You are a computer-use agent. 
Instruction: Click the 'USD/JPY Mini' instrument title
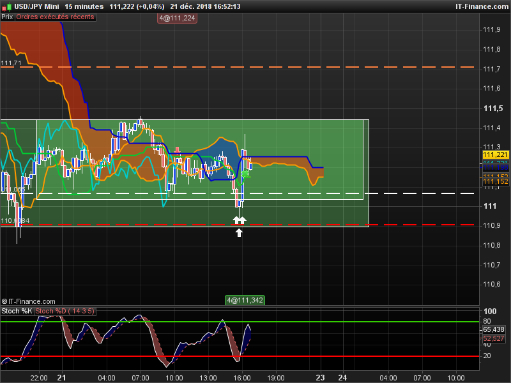pos(36,6)
